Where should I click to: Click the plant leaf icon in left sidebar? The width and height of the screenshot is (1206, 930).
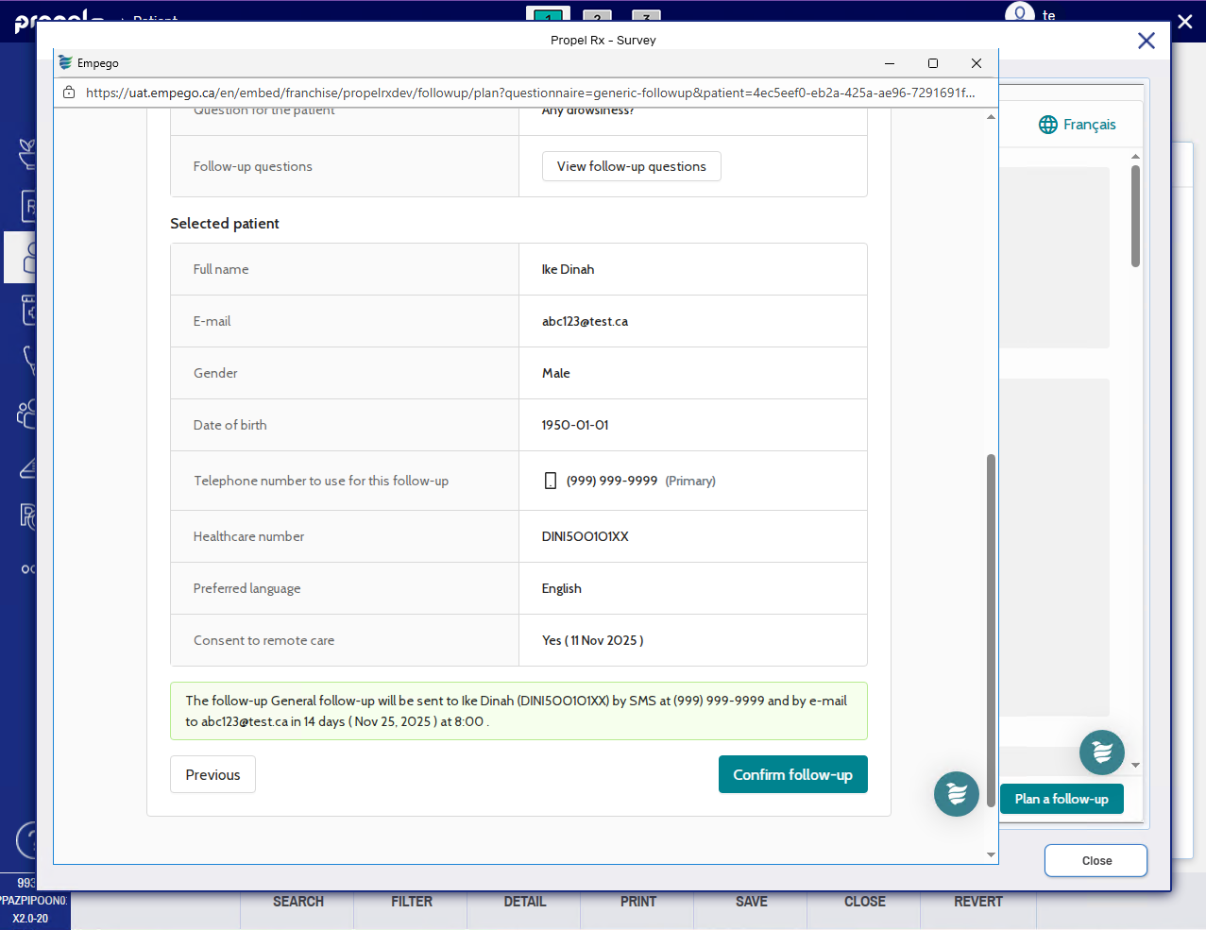coord(27,153)
